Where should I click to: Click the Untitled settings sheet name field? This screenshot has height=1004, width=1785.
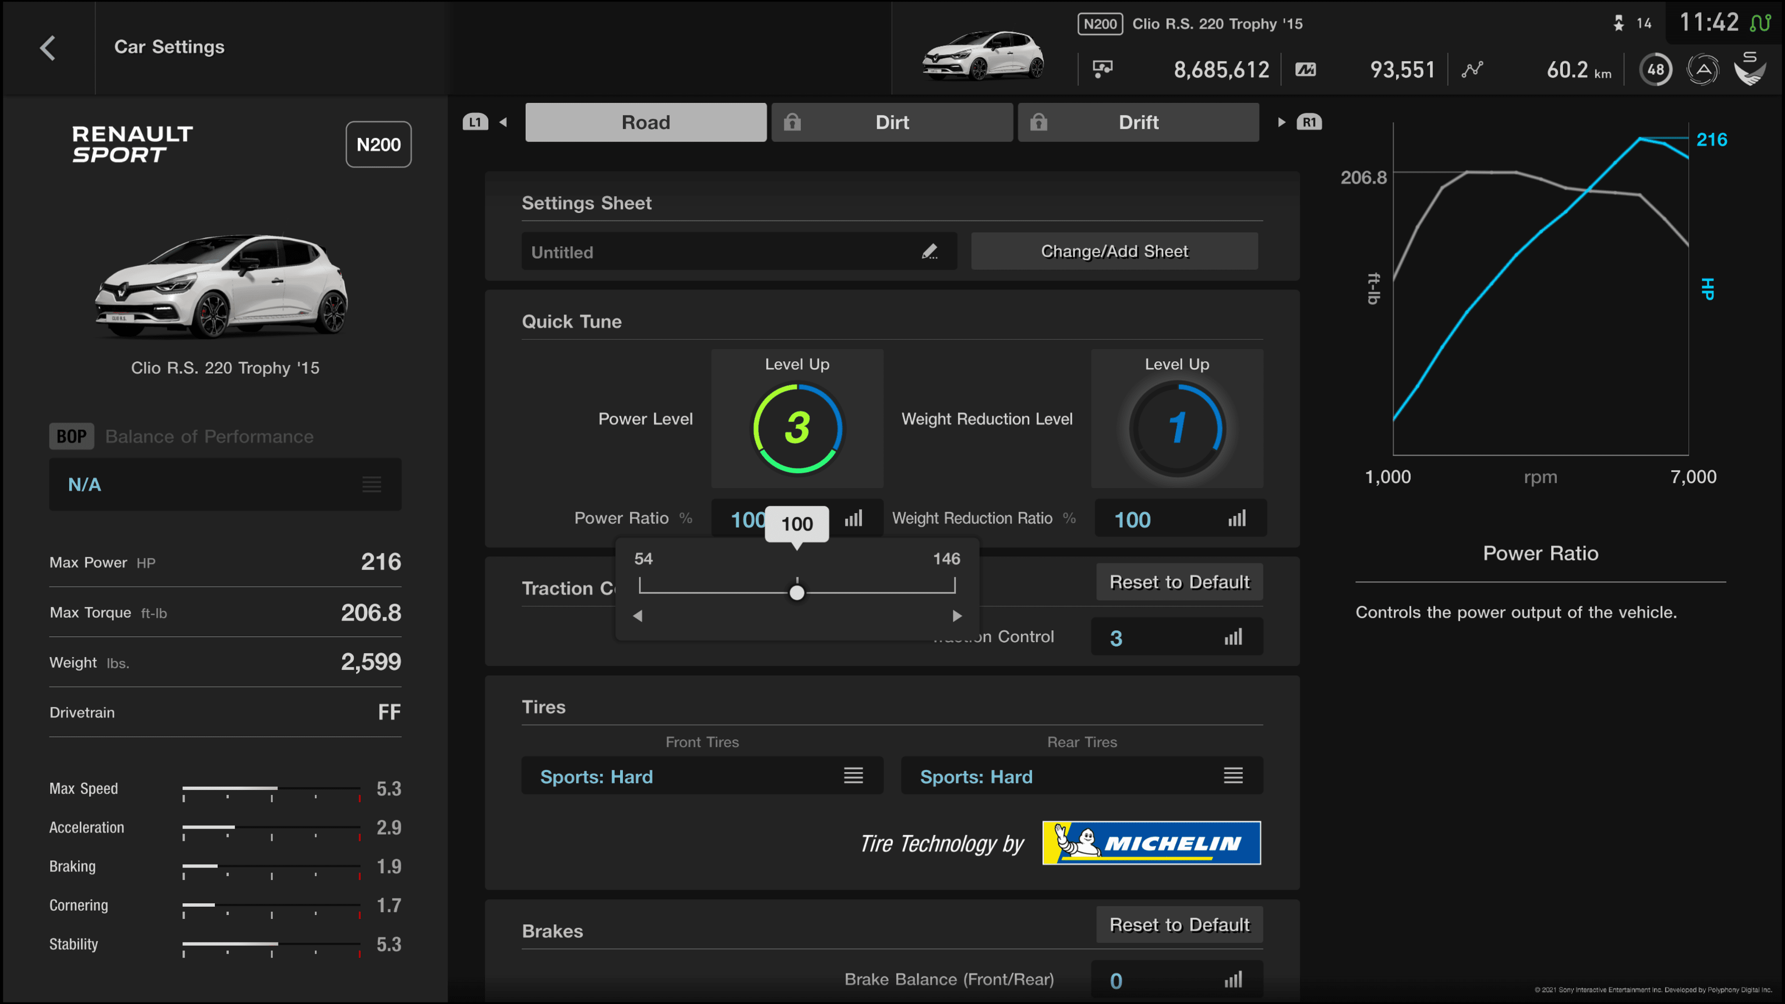(739, 251)
